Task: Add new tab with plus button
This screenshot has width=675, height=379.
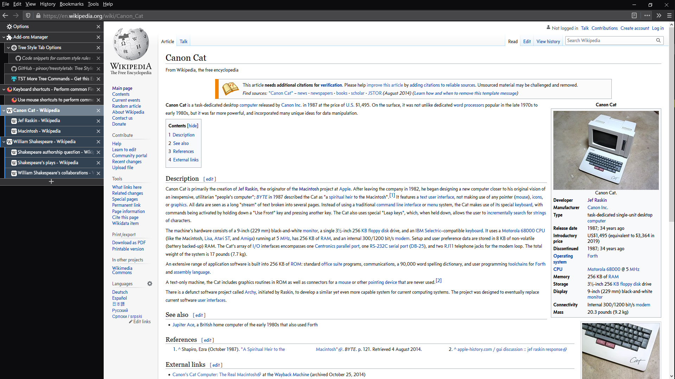Action: 51,181
